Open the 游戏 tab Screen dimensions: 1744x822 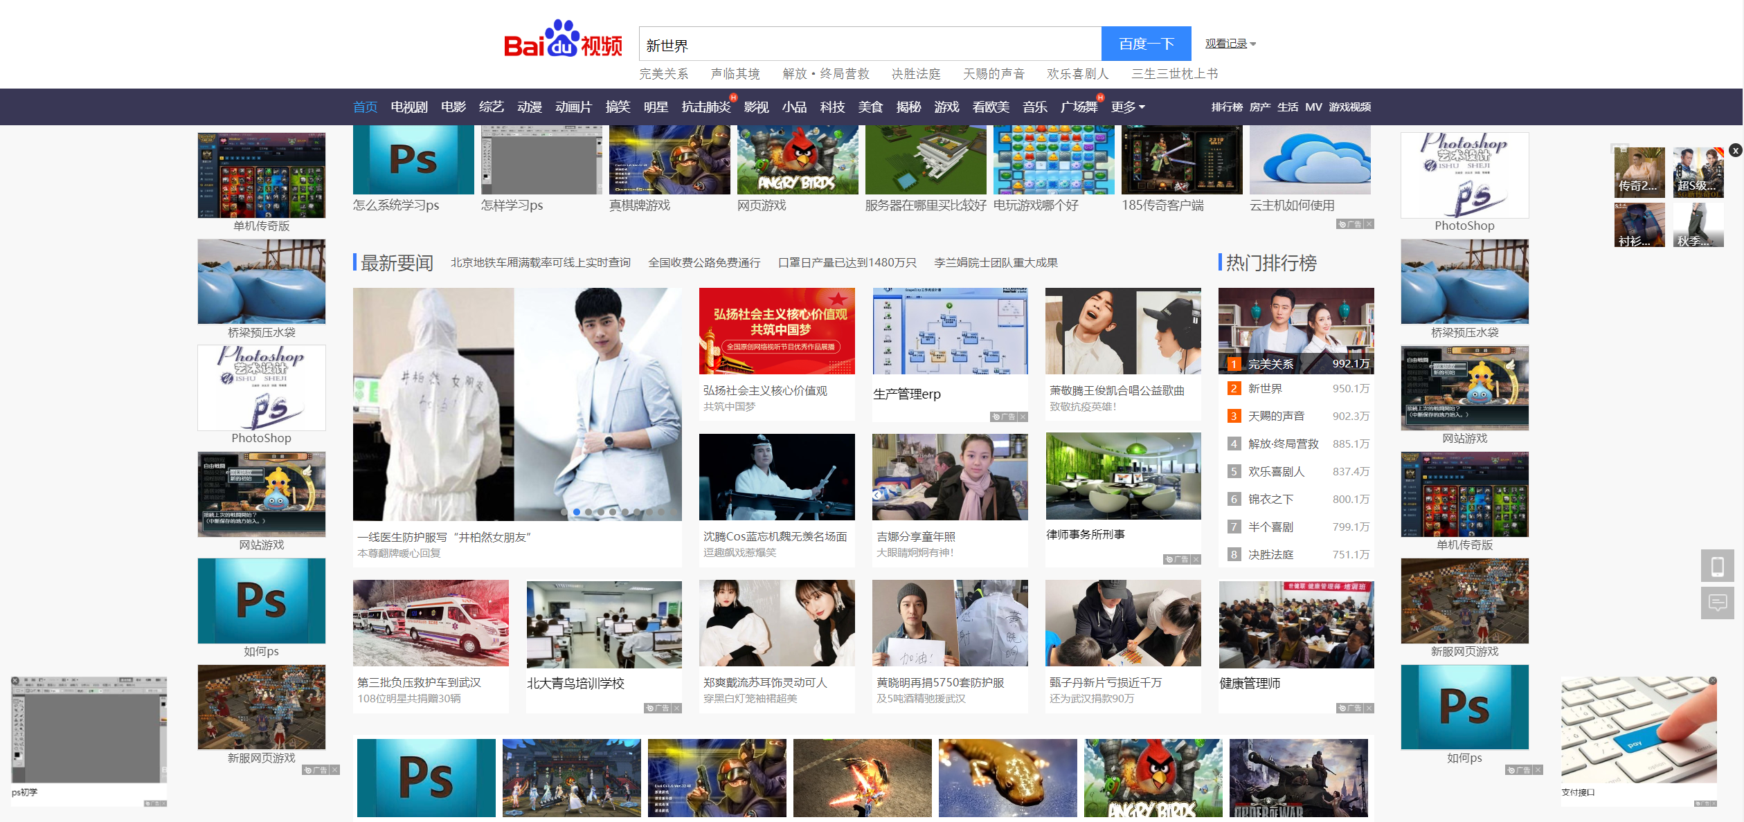click(x=946, y=107)
